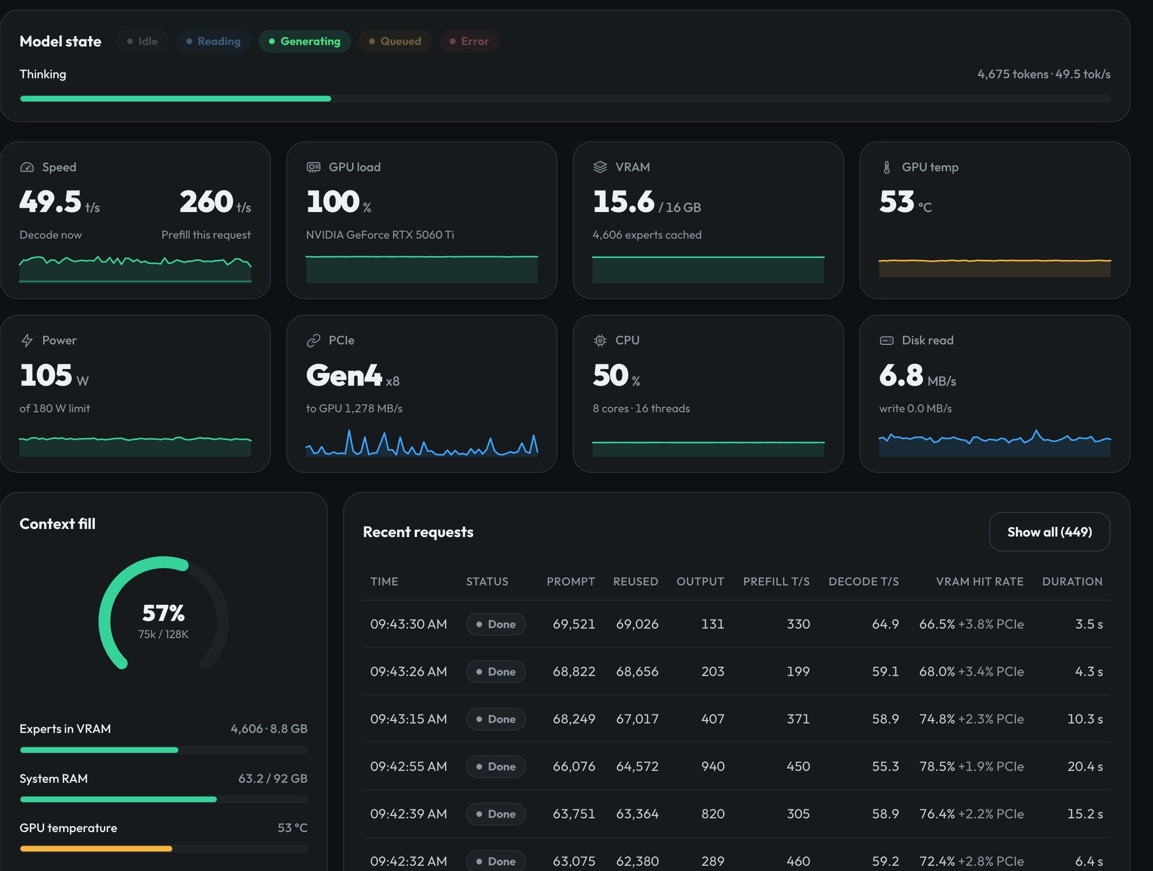The image size is (1153, 871).
Task: Click reused value 64,572
Action: [x=637, y=766]
